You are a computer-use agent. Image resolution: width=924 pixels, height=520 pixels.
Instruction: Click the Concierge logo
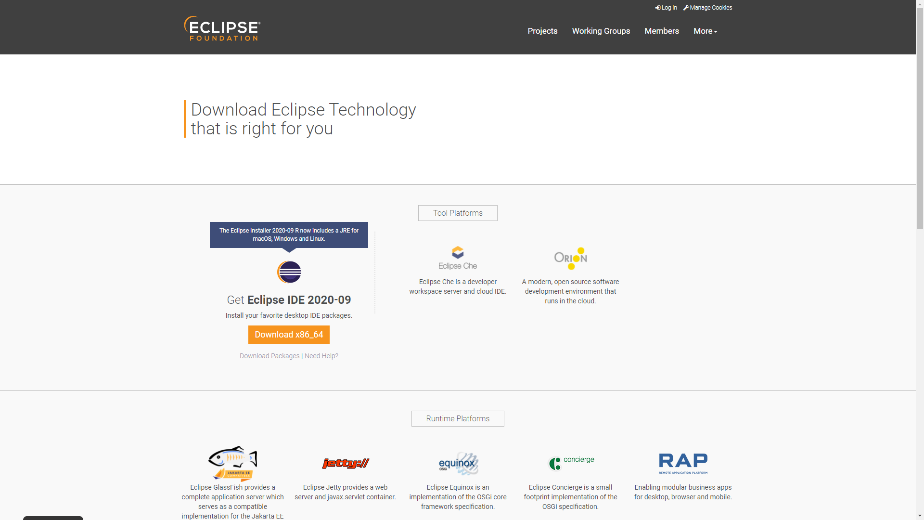(x=571, y=463)
